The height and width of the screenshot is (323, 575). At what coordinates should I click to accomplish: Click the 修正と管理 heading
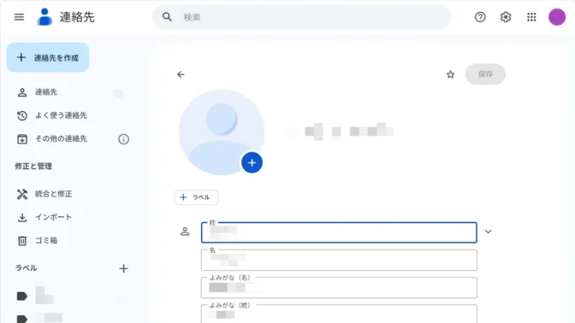pos(33,167)
